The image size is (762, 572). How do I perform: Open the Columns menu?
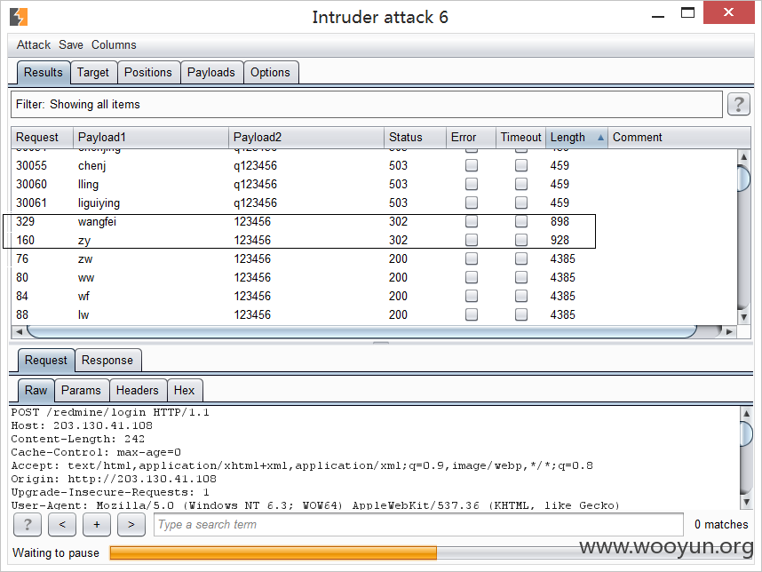[x=114, y=44]
